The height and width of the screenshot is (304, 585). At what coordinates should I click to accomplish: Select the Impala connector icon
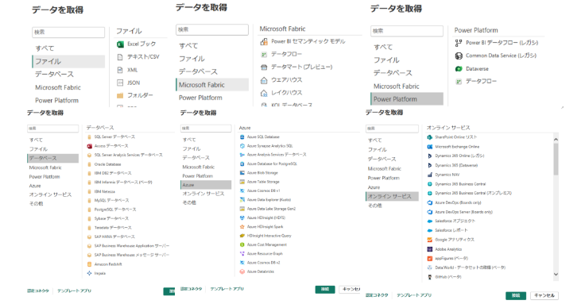pyautogui.click(x=89, y=274)
